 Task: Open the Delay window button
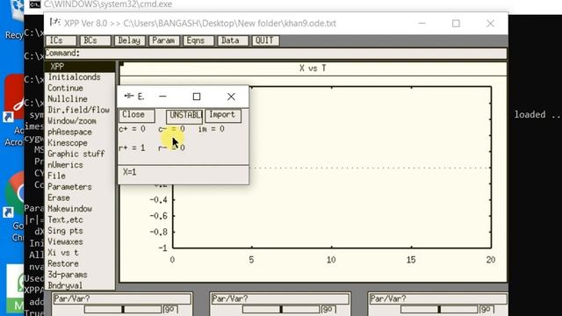129,40
